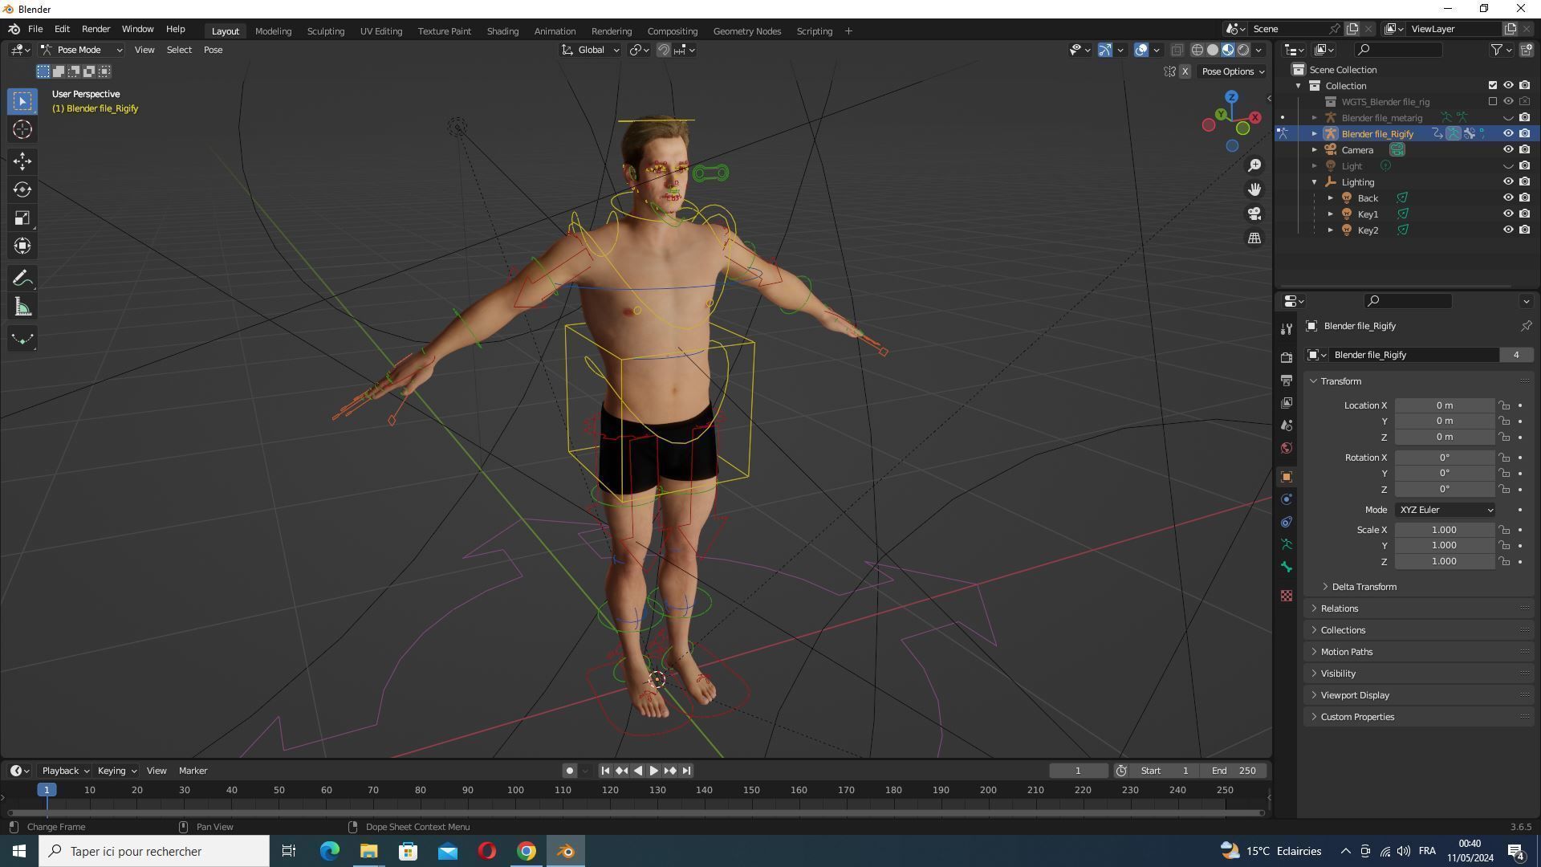Viewport: 1541px width, 867px height.
Task: Switch to the Shading workspace tab
Action: 502,31
